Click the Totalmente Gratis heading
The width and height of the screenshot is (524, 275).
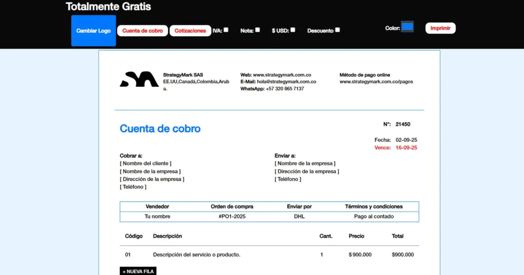coord(108,6)
